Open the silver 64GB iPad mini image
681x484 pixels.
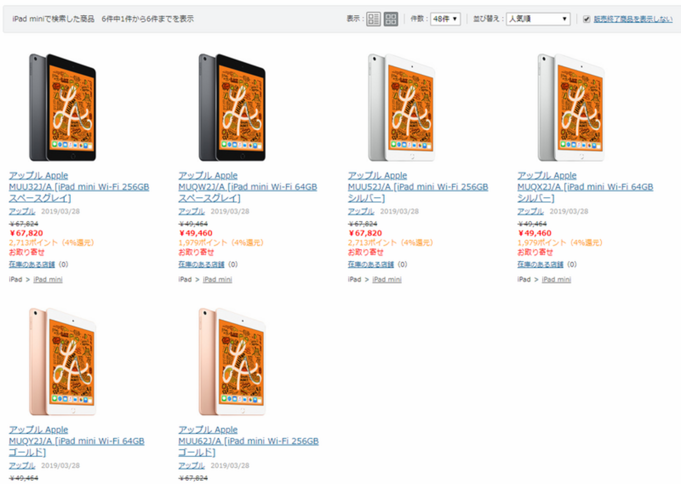(571, 107)
